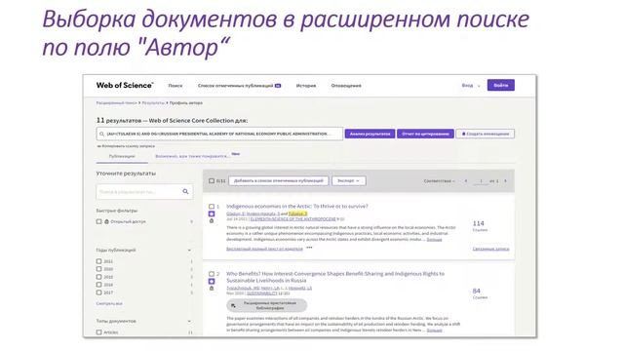Enable the Open Access quick filter checkbox

99,221
